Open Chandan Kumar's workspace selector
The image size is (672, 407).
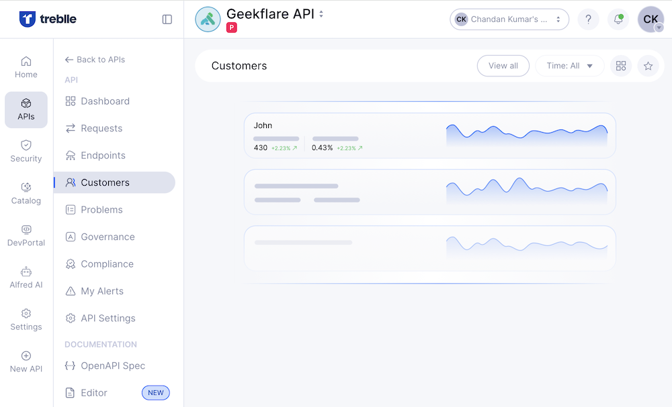[509, 19]
